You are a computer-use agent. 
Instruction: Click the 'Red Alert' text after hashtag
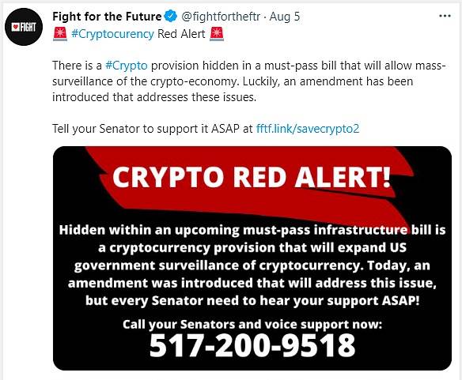[181, 34]
